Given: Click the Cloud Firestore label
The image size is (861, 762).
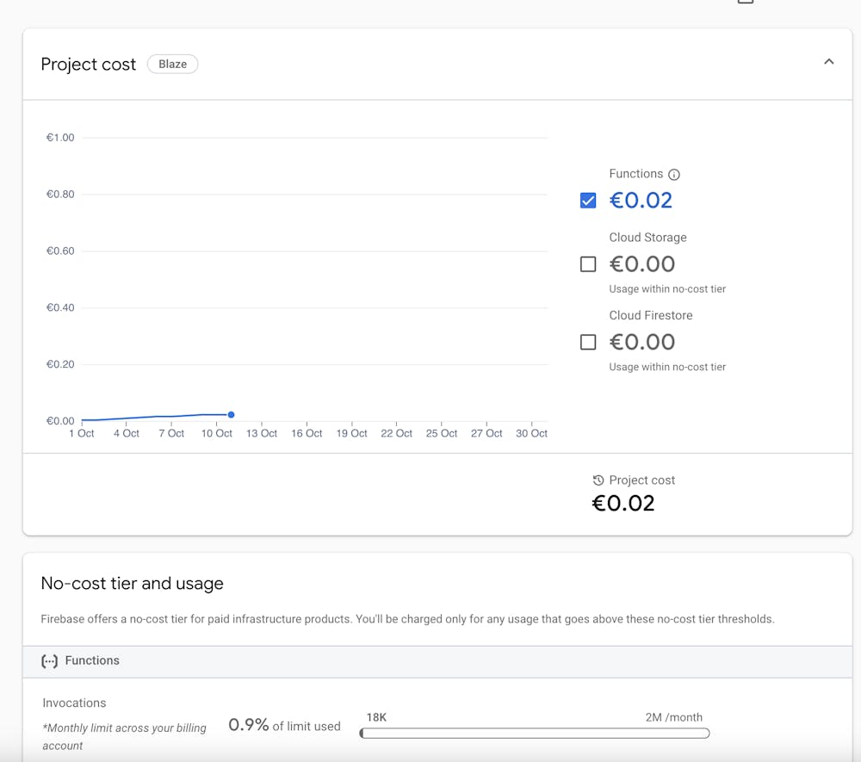Looking at the screenshot, I should pyautogui.click(x=651, y=315).
